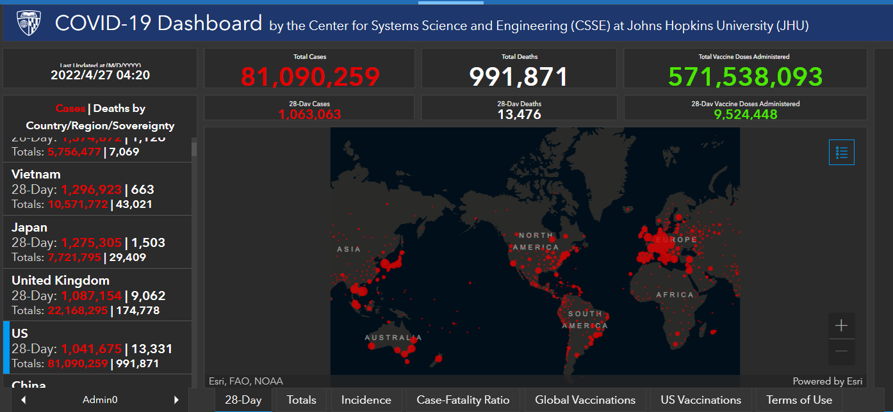This screenshot has height=412, width=893.
Task: Click the 28-Day Cases 1,063,063 value
Action: coord(309,115)
